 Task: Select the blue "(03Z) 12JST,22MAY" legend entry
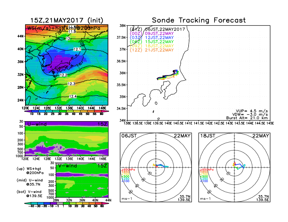click(x=152, y=38)
